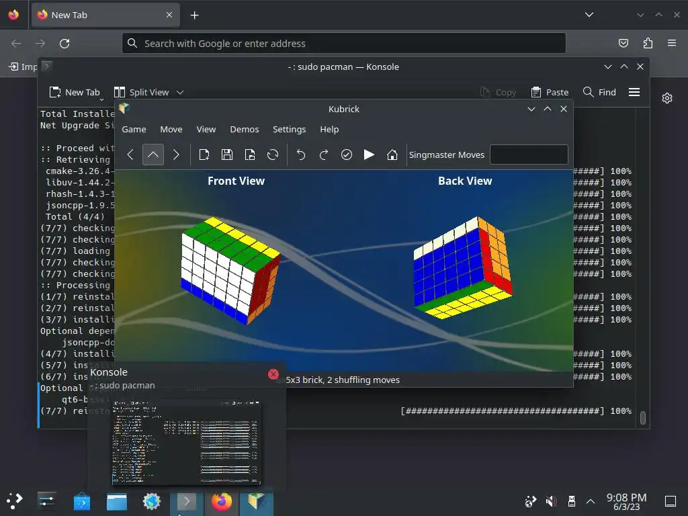The width and height of the screenshot is (688, 516).
Task: Open a new Firefox tab with plus button
Action: click(x=194, y=15)
